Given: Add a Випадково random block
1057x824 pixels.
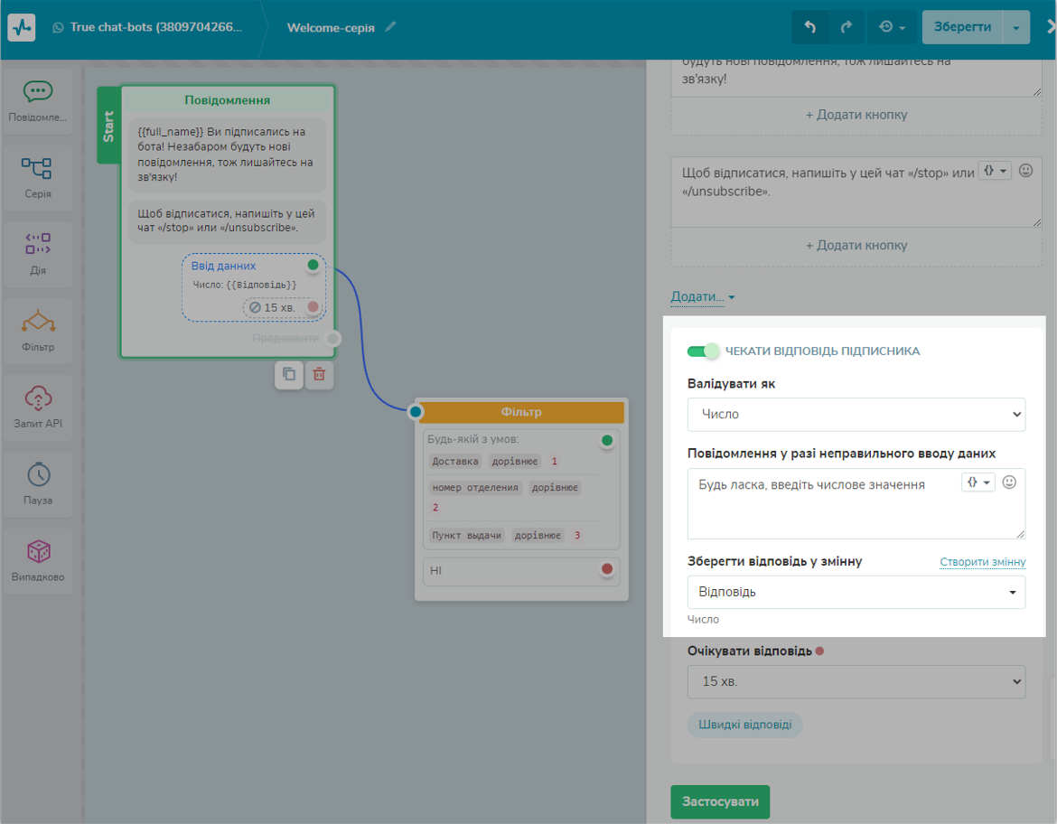Looking at the screenshot, I should [38, 561].
